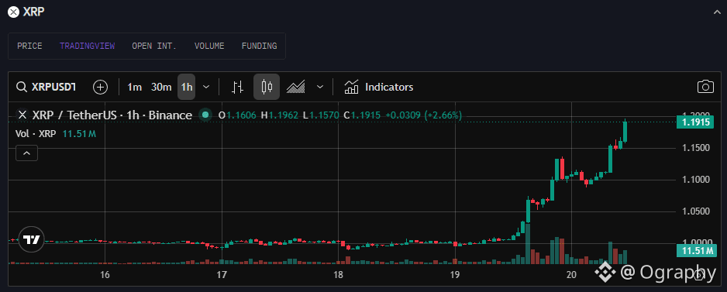
Task: Set chart interval to 1m
Action: click(x=134, y=87)
